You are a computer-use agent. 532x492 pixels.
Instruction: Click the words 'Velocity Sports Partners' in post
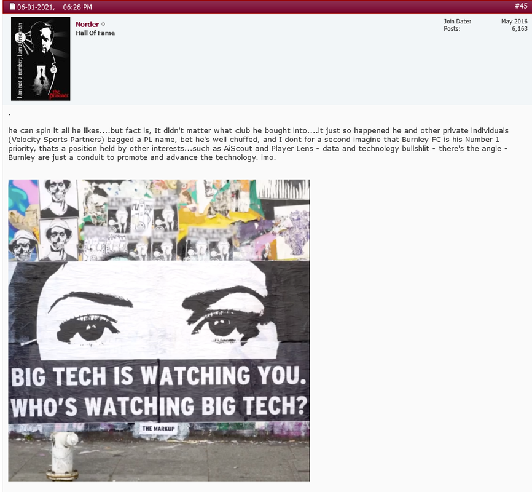[x=57, y=140]
